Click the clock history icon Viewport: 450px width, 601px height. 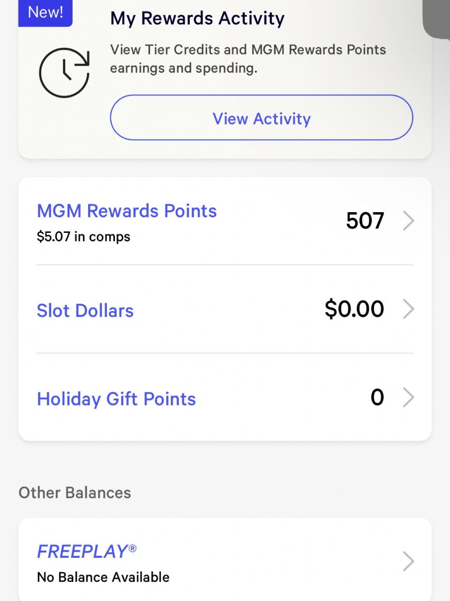pyautogui.click(x=64, y=73)
